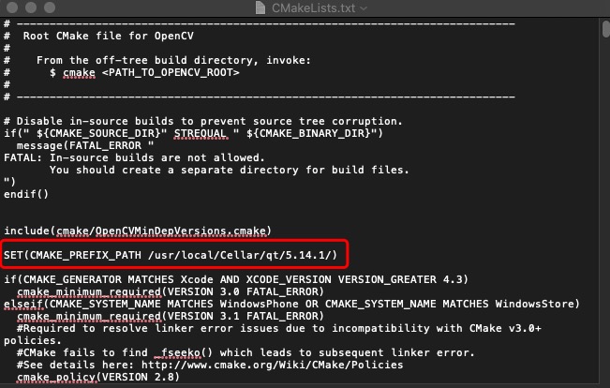Viewport: 610px width, 388px height.
Task: Click the word "WindowsStore)" in the elseif line
Action: (538, 304)
